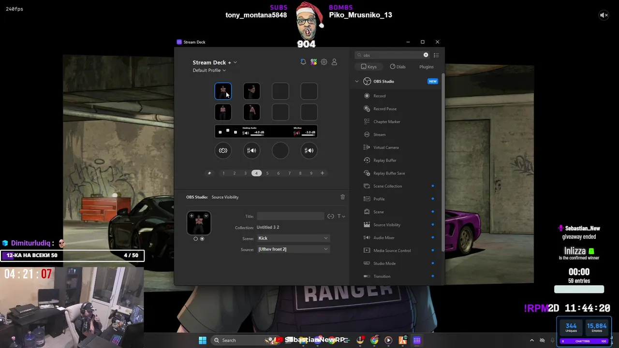The height and width of the screenshot is (348, 619).
Task: Go to page 5
Action: pos(267,173)
